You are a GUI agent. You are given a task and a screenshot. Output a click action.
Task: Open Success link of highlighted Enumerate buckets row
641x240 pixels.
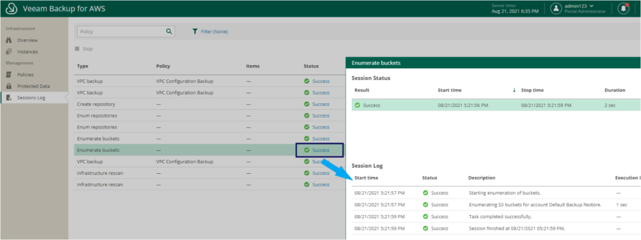[x=321, y=150]
